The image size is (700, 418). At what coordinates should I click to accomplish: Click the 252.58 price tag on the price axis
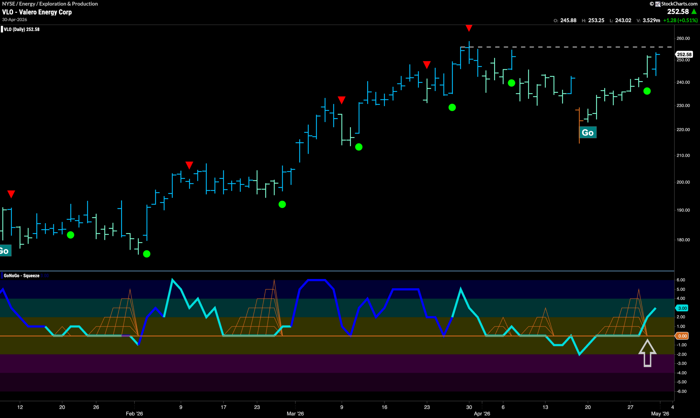684,54
